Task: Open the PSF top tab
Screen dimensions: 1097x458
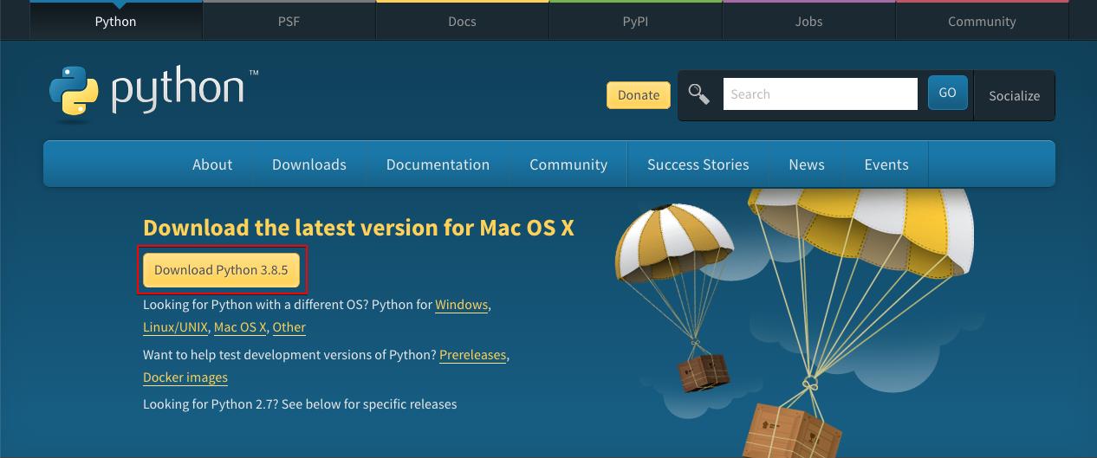Action: coord(289,21)
